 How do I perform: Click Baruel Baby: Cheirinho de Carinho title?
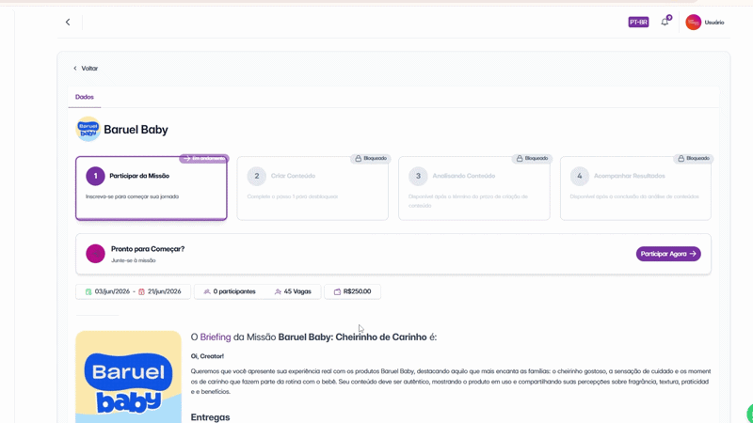click(352, 337)
